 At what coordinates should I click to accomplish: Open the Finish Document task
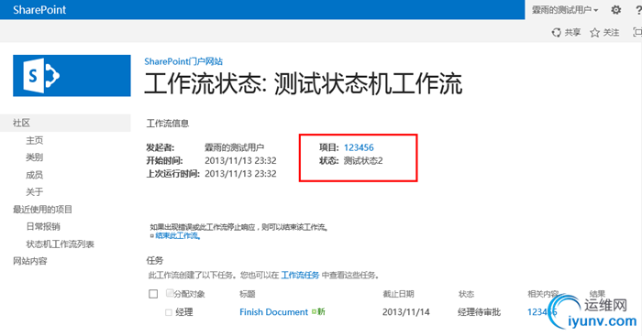click(x=273, y=312)
